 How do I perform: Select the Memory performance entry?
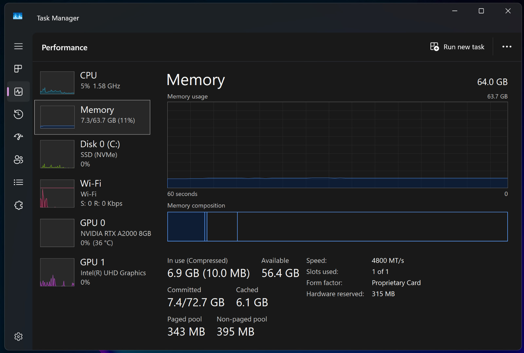pos(92,117)
